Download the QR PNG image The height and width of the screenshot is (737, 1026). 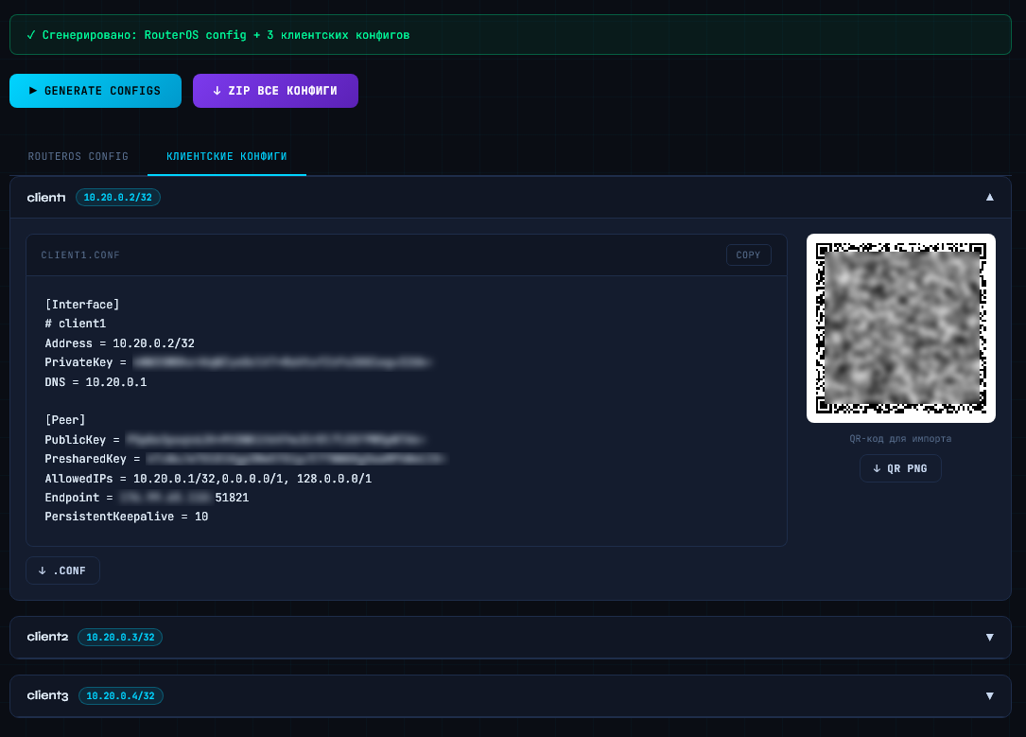(900, 468)
